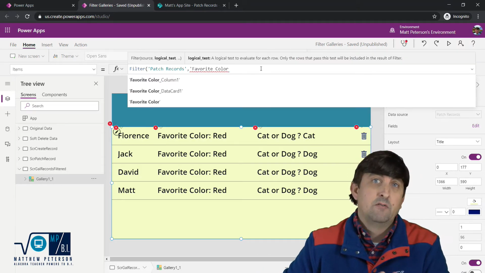
Task: Choose the plain 'Favorite Color' suggestion
Action: tap(301, 102)
